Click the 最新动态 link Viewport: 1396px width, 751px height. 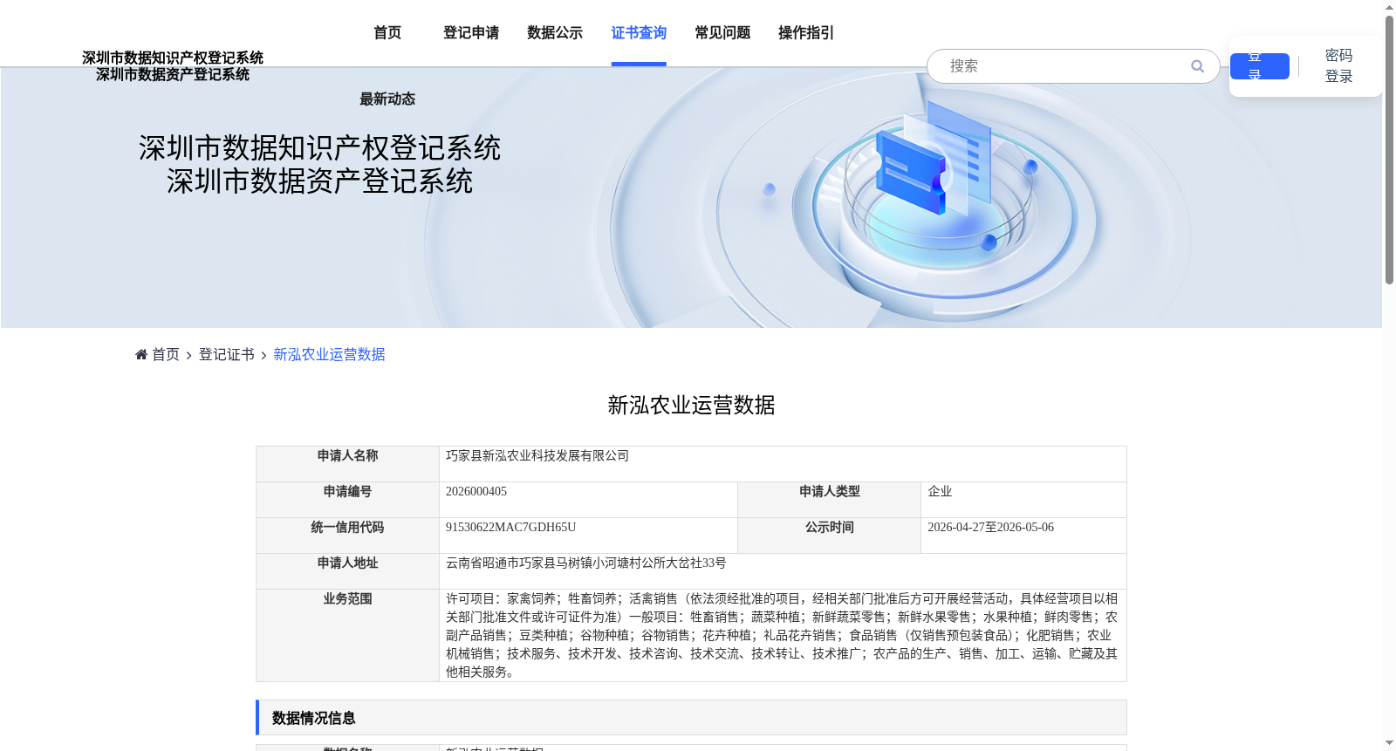[387, 99]
